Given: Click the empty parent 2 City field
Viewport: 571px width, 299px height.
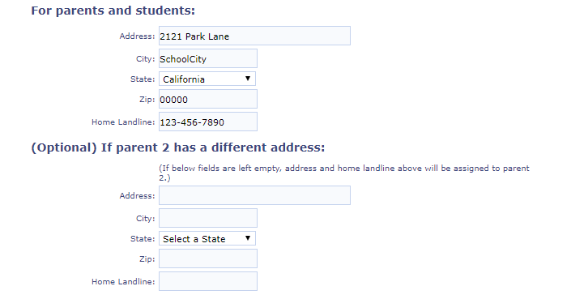Looking at the screenshot, I should coord(208,218).
